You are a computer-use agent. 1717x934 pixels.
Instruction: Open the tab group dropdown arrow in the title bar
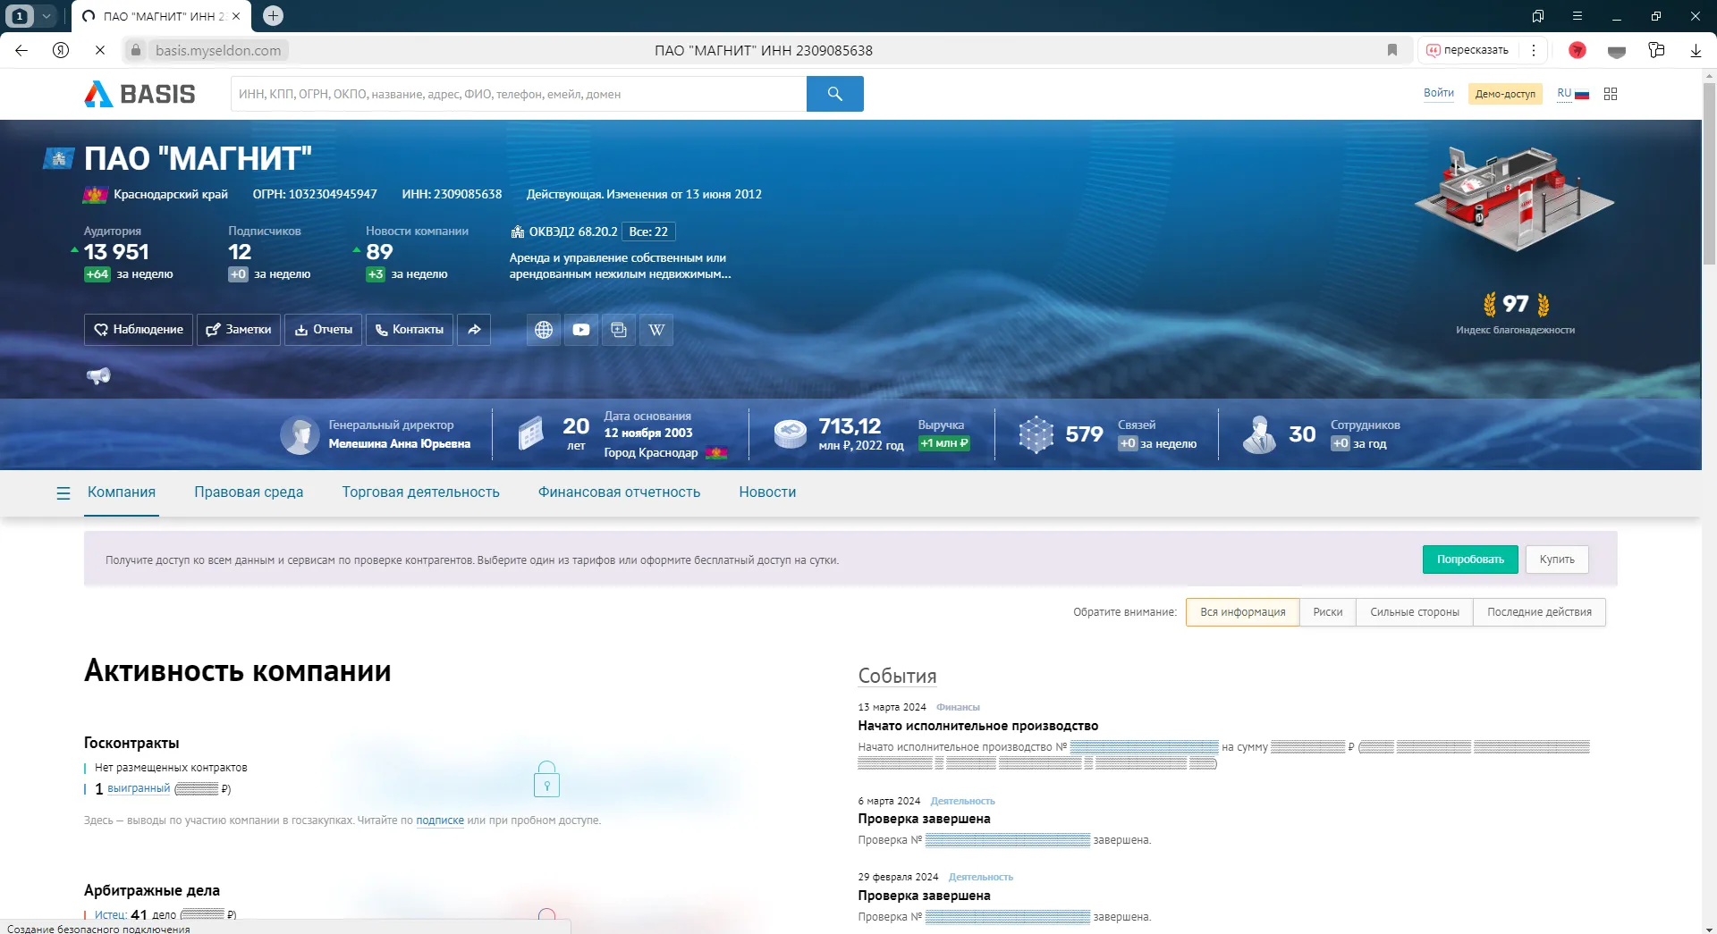47,15
